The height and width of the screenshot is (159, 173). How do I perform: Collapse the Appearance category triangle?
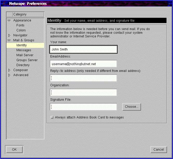tap(9, 20)
